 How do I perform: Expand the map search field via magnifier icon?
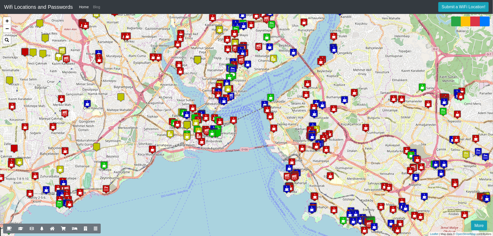point(7,40)
